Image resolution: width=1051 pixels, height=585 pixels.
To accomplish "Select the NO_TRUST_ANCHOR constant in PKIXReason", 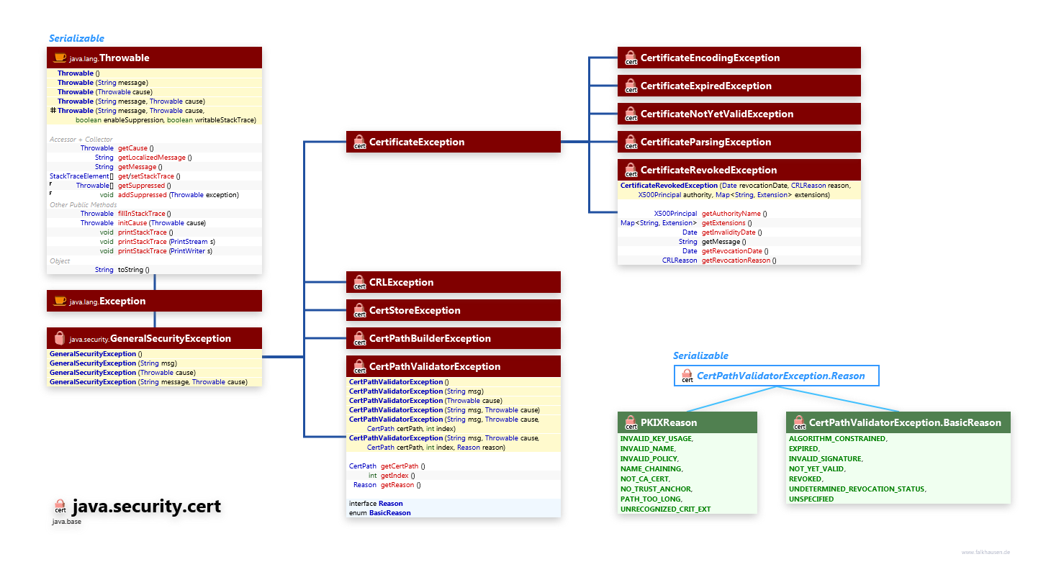I will (x=657, y=489).
